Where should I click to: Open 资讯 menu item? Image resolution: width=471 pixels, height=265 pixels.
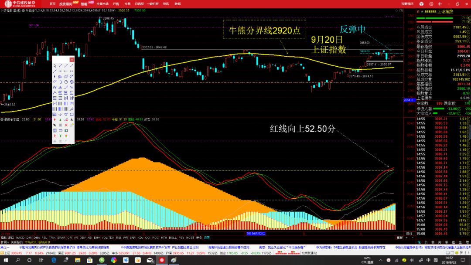pos(166,4)
